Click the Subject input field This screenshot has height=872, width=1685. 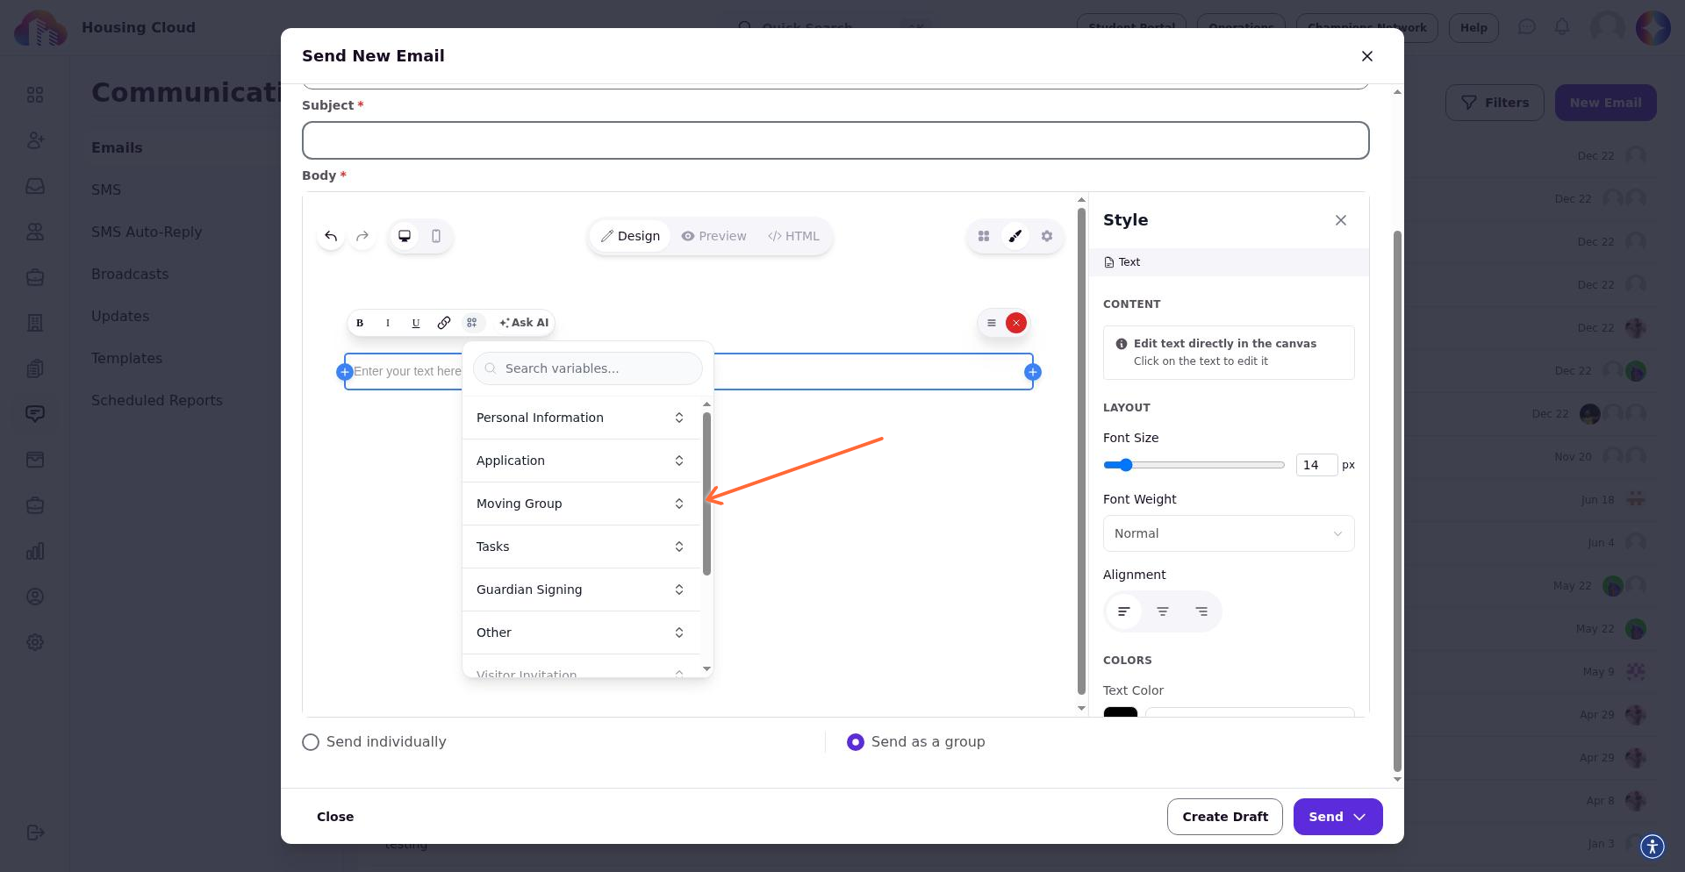click(x=835, y=140)
